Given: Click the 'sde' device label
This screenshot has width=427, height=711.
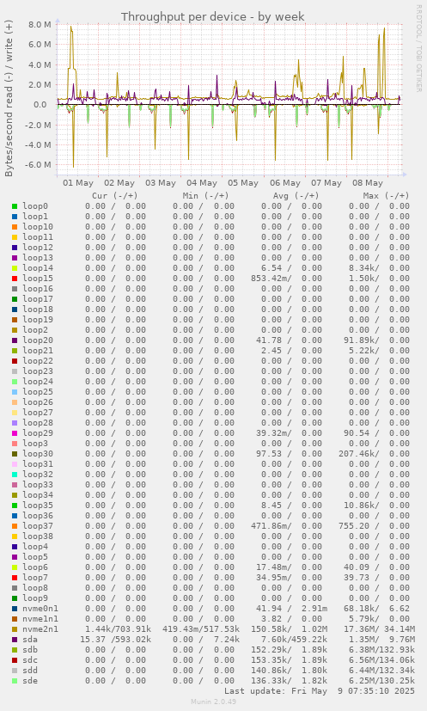Looking at the screenshot, I should pyautogui.click(x=30, y=681).
